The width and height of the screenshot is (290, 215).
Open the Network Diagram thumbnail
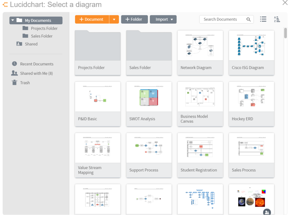[200, 46]
